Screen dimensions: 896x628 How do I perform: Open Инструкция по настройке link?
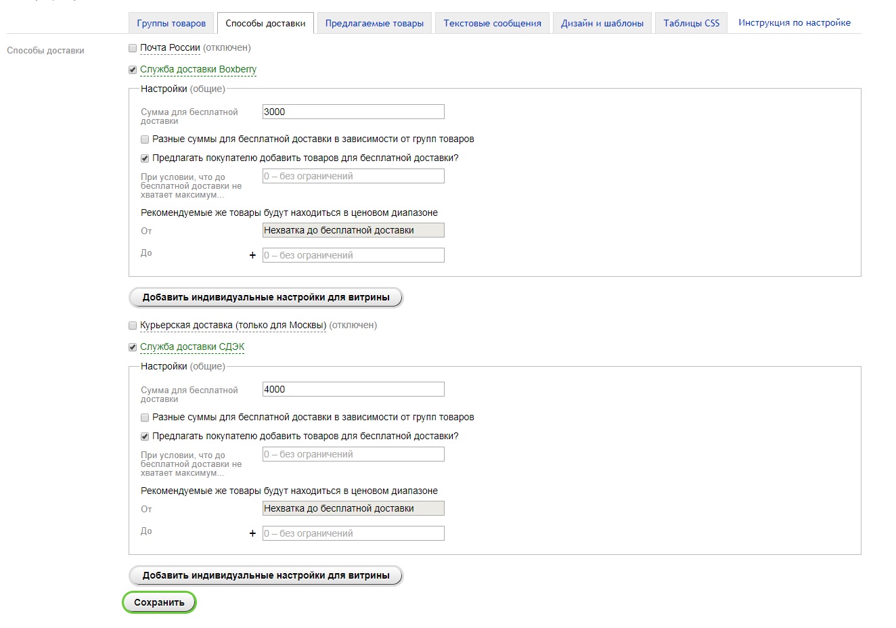tap(794, 22)
